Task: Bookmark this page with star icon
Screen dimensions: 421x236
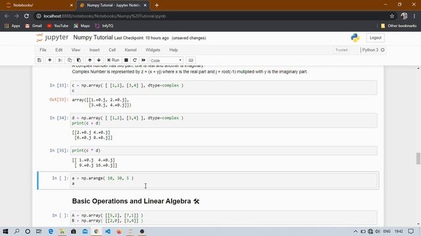Action: pyautogui.click(x=392, y=16)
